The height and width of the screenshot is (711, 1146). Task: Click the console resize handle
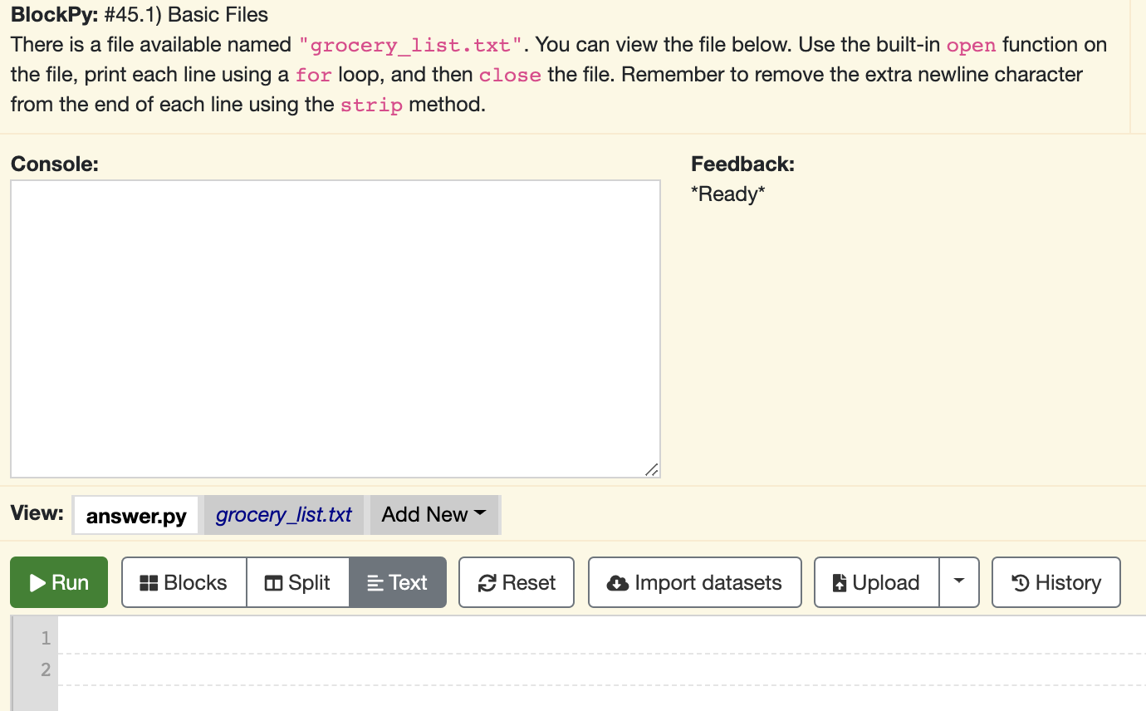coord(654,469)
